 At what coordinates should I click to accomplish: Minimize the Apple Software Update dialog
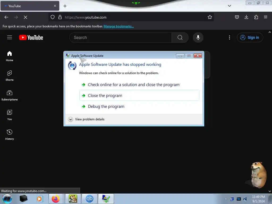tap(180, 56)
